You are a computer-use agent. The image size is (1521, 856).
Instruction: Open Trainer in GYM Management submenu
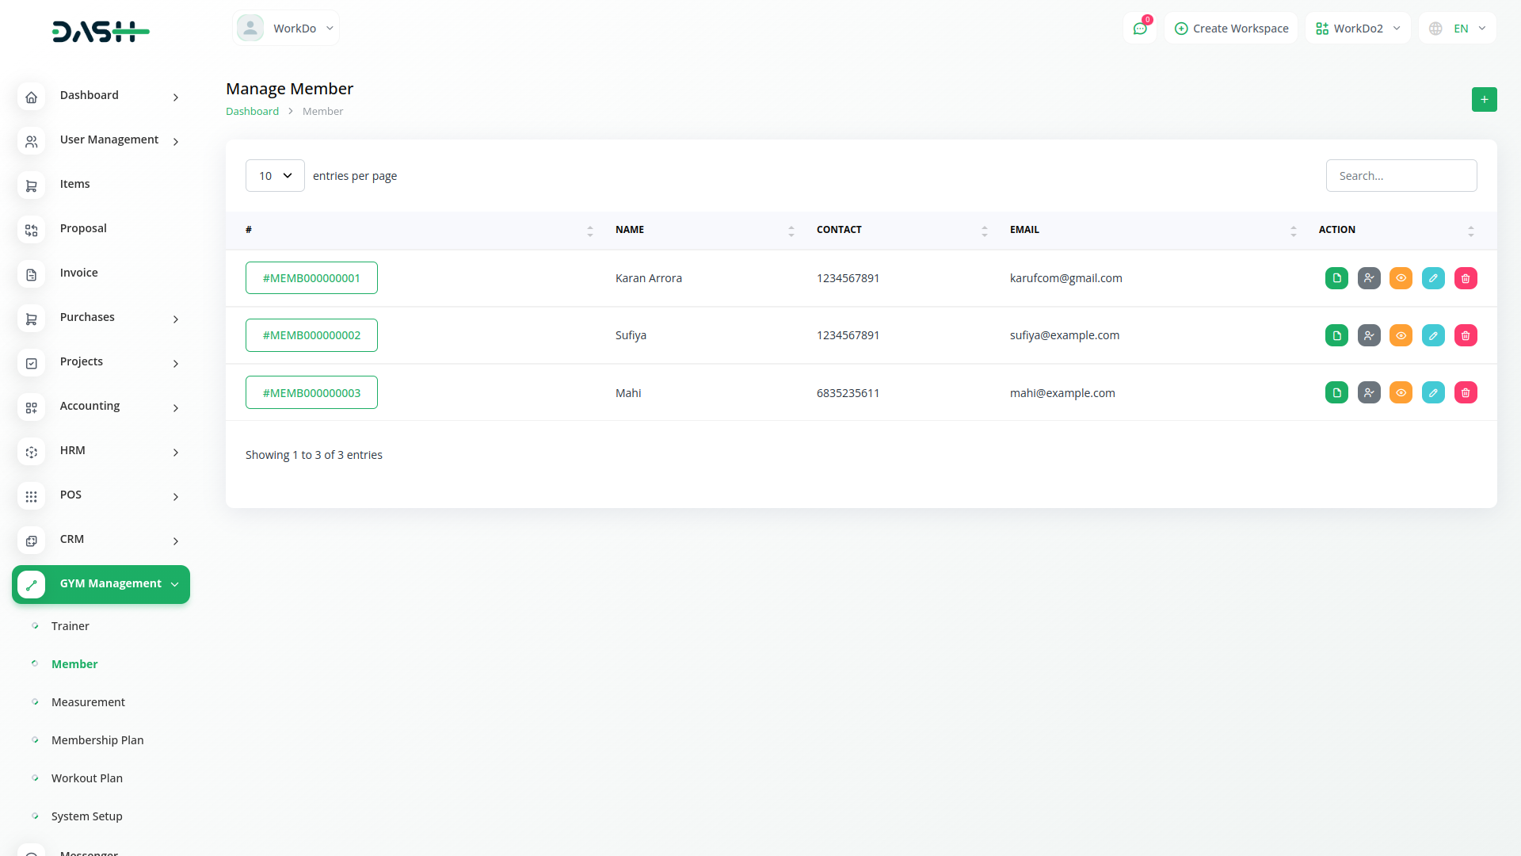point(70,626)
